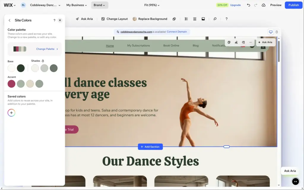Select the white base color swatch

(12, 68)
